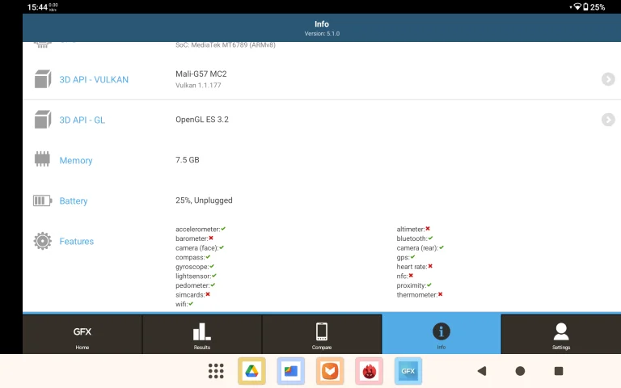Screen dimensions: 621x388
Task: Open the 3D API - VULKAN label
Action: [x=94, y=79]
